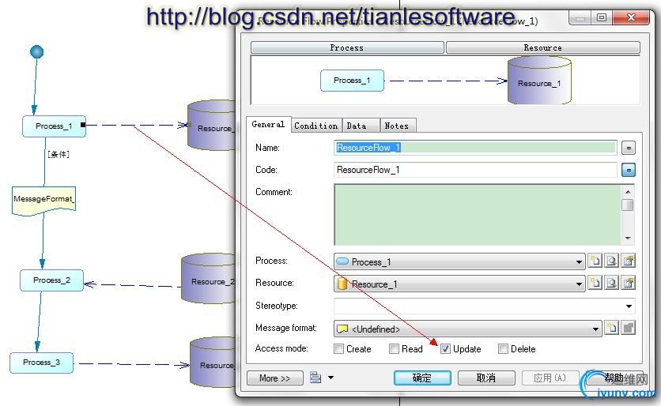661x406 pixels.
Task: Click the equals button beside Name field
Action: (628, 148)
